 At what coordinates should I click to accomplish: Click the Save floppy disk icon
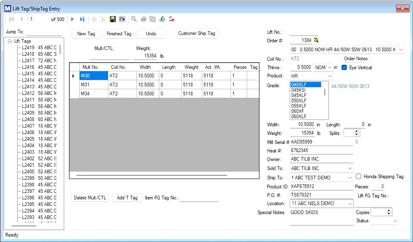tap(113, 19)
